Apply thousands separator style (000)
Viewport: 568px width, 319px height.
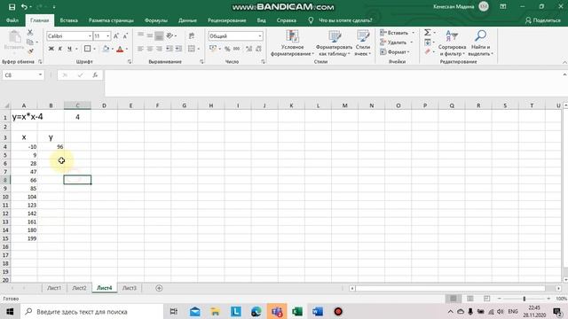tap(237, 49)
